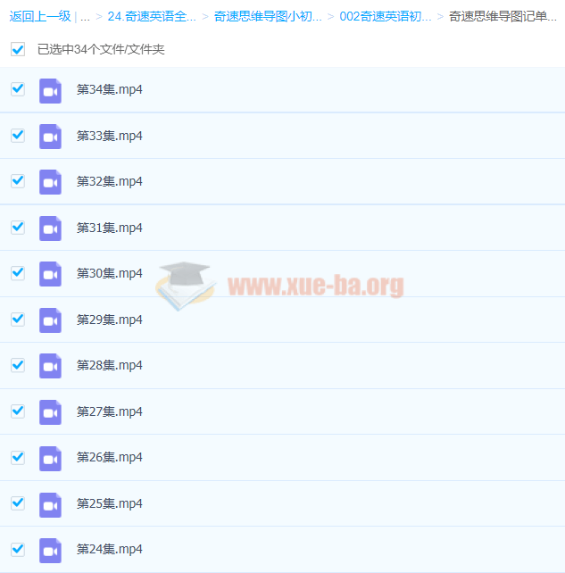
Task: Select the 第27集.mp4 file name
Action: (110, 412)
